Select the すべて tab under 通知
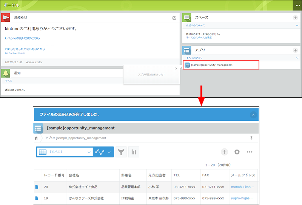The height and width of the screenshot is (205, 302). tap(8, 81)
